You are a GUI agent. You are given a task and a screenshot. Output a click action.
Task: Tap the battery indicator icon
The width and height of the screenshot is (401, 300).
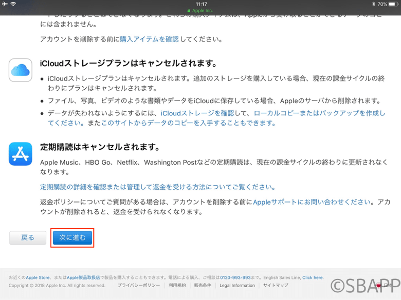pyautogui.click(x=393, y=4)
